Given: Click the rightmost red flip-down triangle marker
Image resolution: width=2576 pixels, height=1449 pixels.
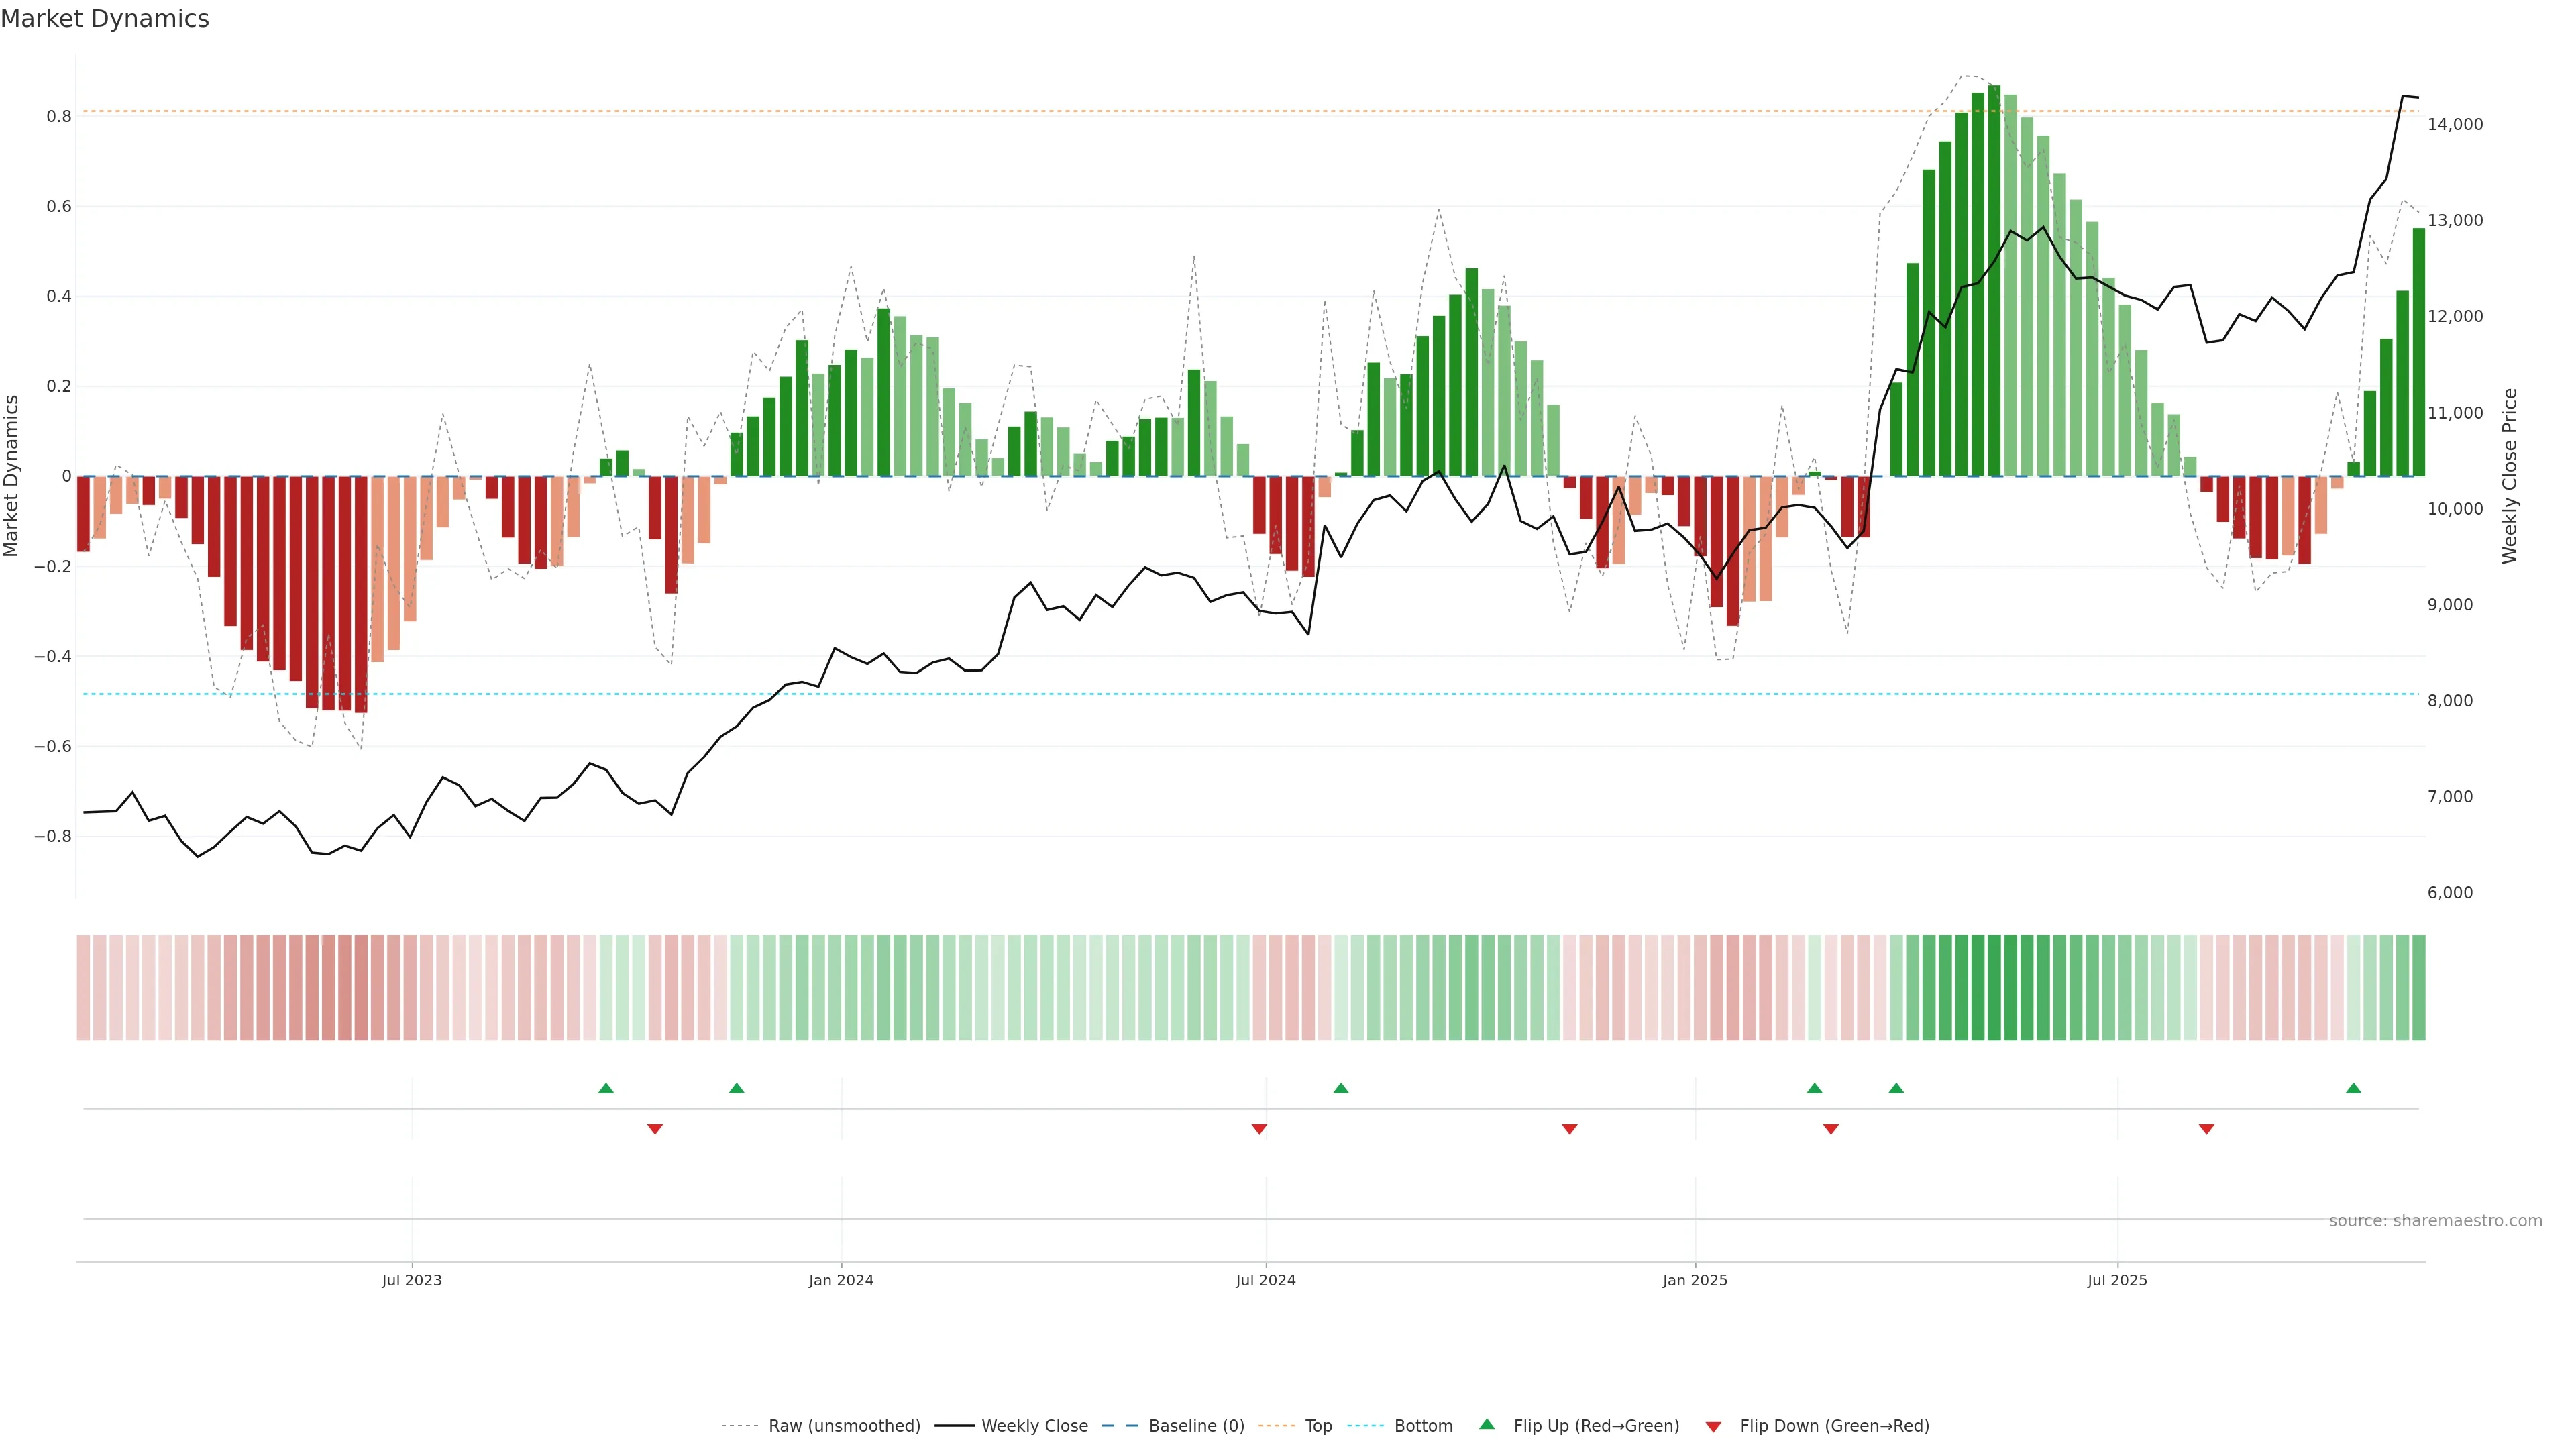Looking at the screenshot, I should (2206, 1129).
